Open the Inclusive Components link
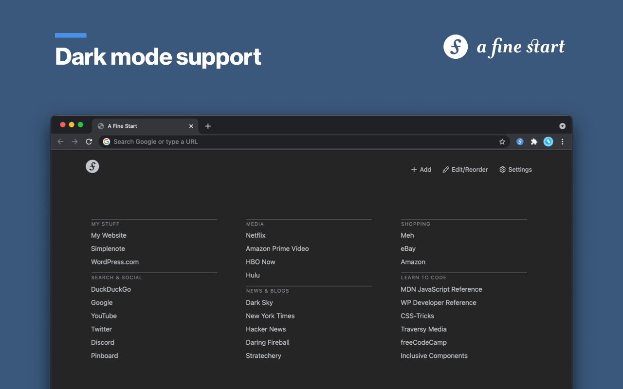This screenshot has height=389, width=623. 434,355
